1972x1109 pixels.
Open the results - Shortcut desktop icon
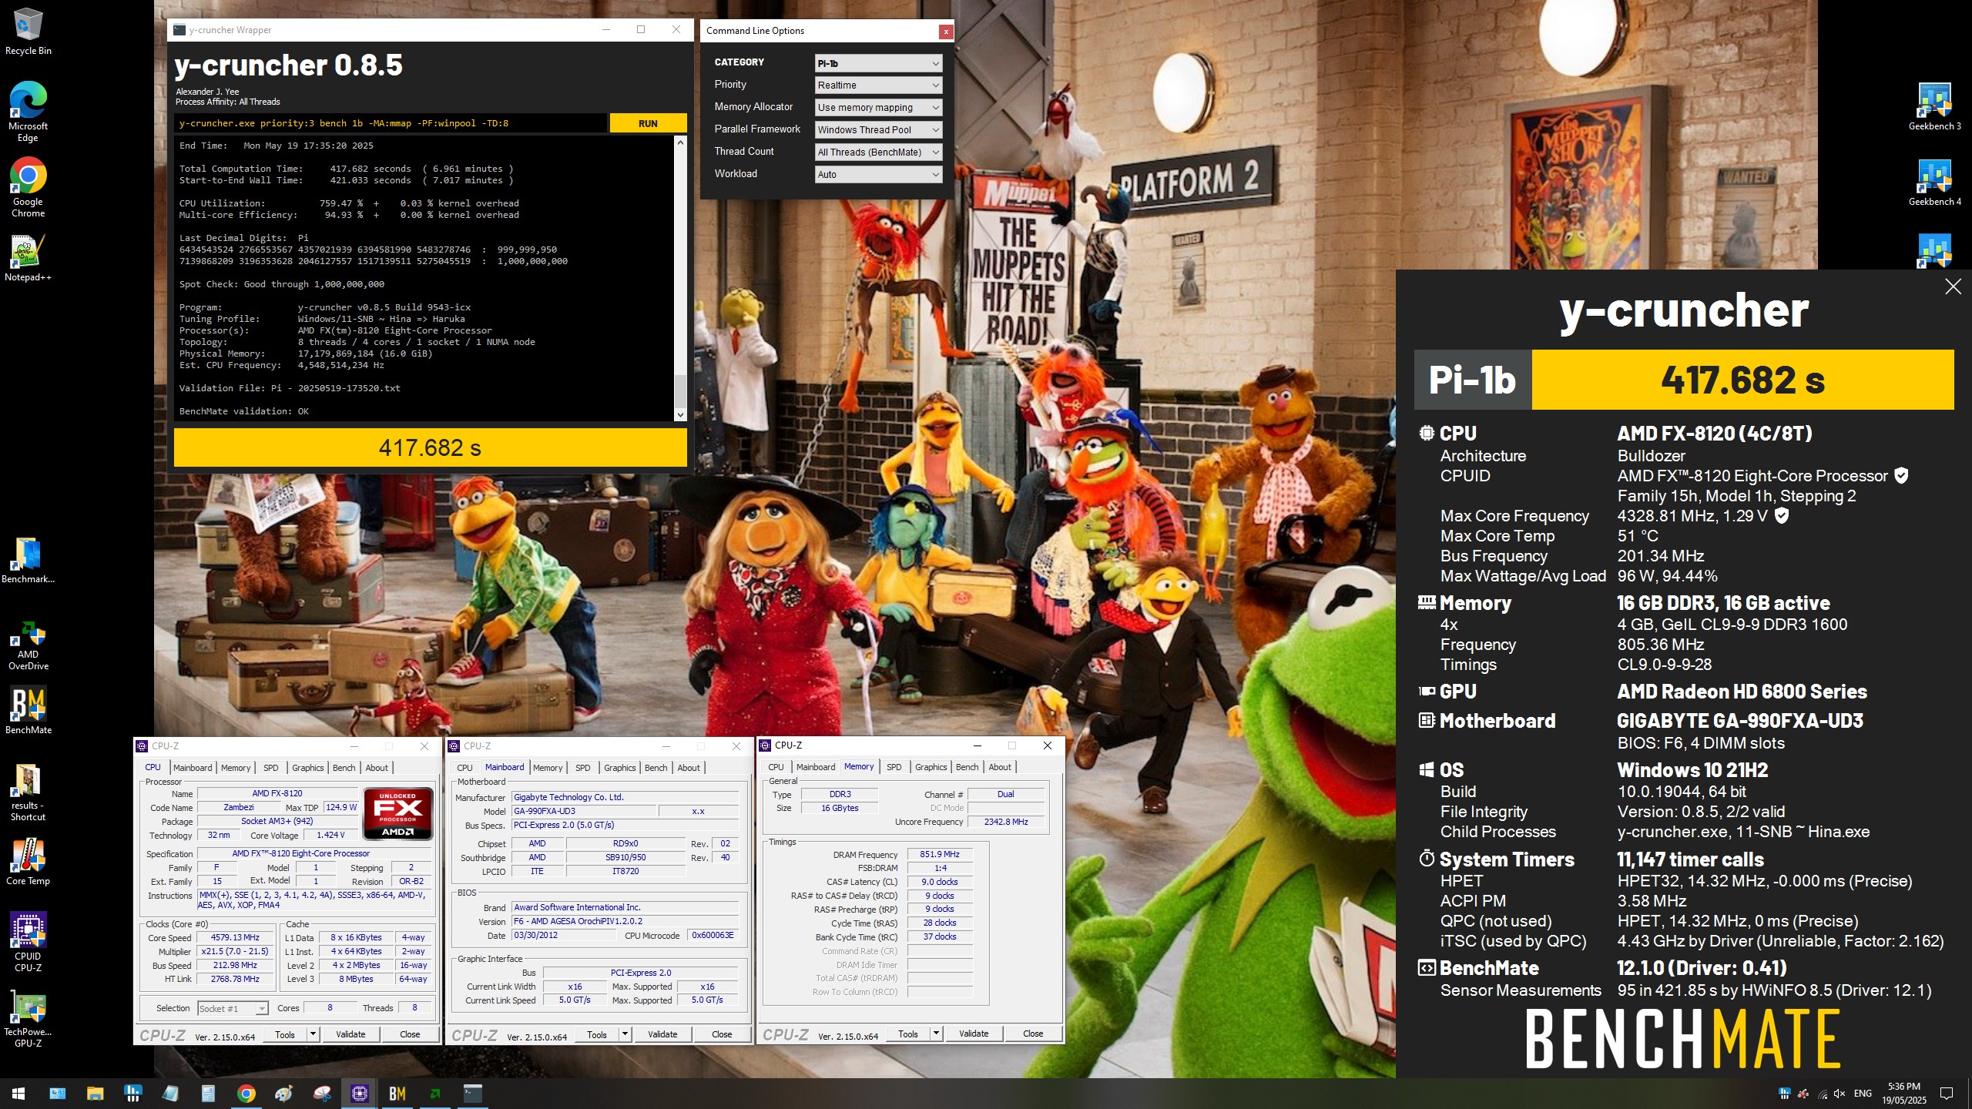pos(28,792)
